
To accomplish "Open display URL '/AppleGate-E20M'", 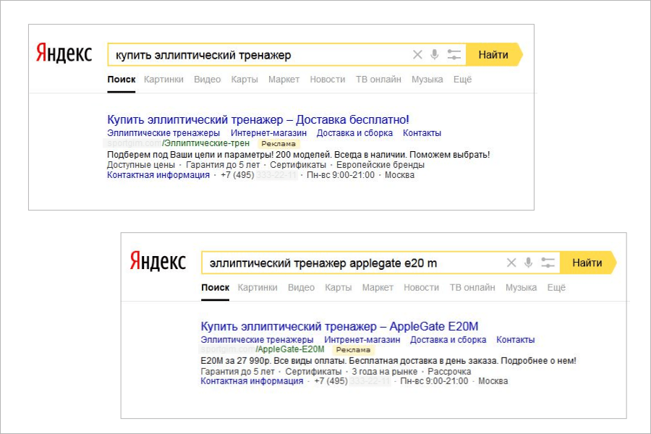I will point(290,349).
